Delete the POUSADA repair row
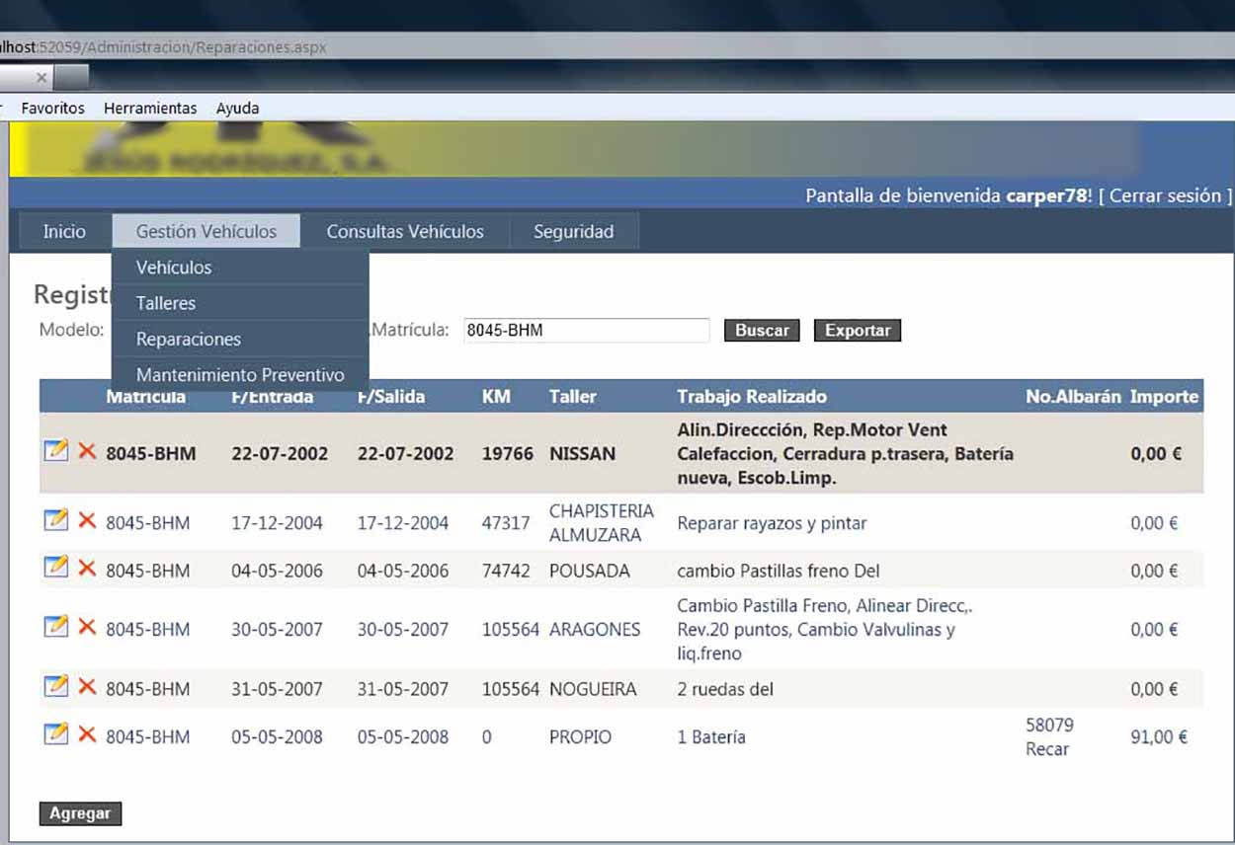The height and width of the screenshot is (845, 1235). click(87, 568)
